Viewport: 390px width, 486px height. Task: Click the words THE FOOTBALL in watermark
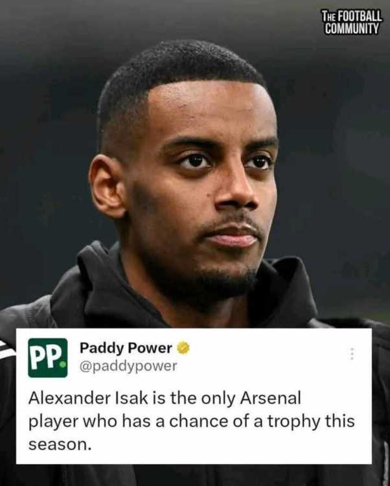352,16
